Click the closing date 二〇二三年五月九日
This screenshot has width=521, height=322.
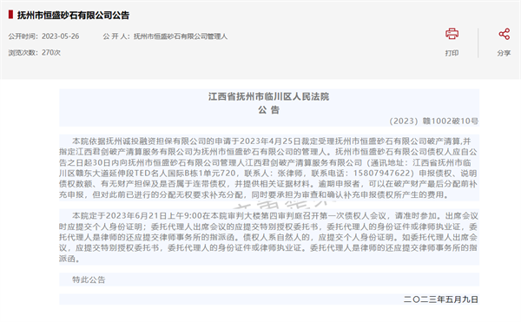(x=441, y=299)
